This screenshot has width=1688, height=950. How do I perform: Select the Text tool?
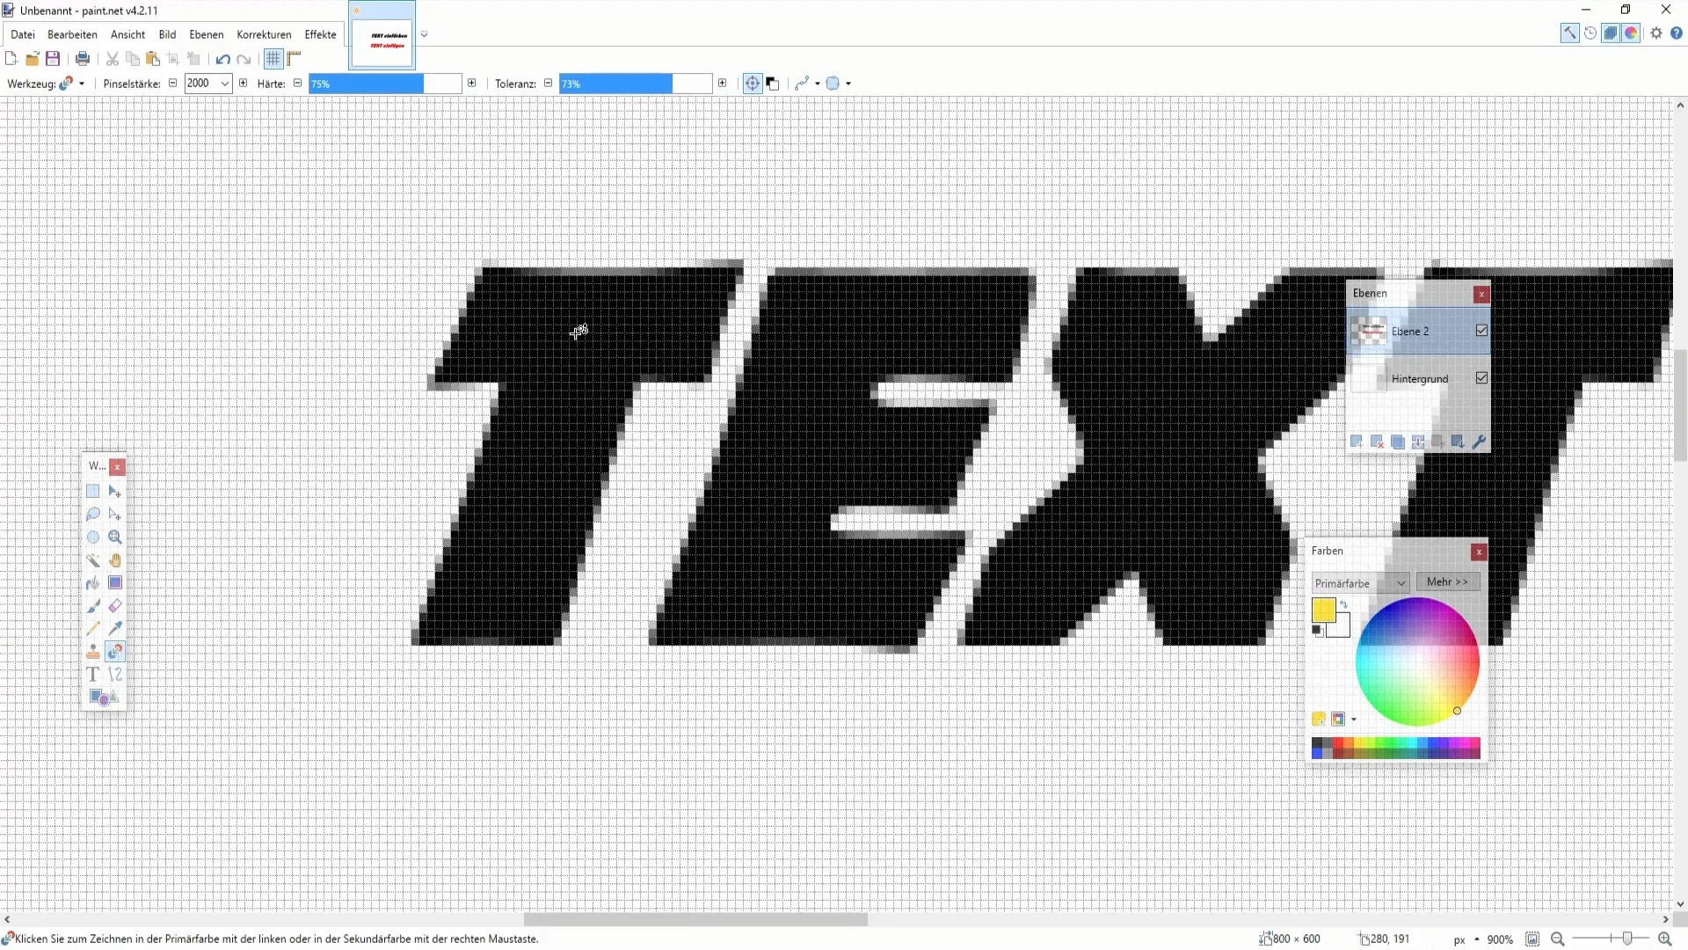(x=92, y=674)
